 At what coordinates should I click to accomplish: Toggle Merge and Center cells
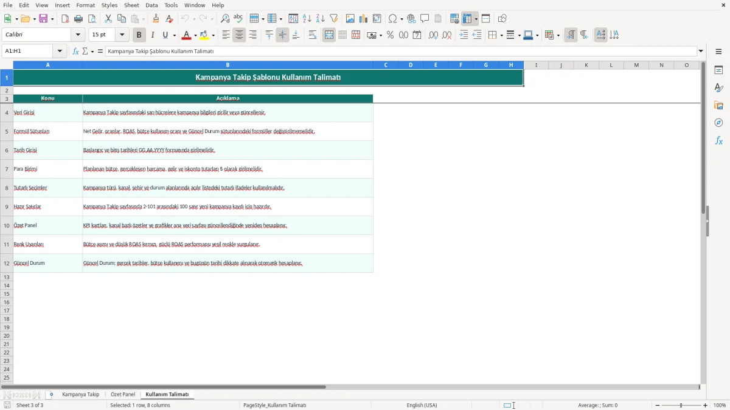point(329,35)
